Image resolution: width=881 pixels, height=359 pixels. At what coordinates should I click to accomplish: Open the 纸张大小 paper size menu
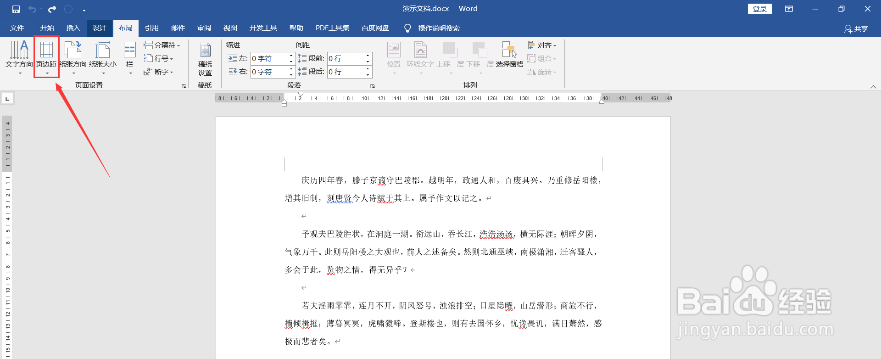(x=103, y=57)
